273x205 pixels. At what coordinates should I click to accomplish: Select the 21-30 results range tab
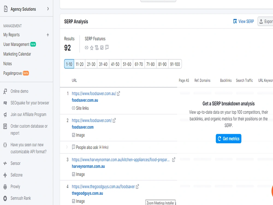(91, 64)
